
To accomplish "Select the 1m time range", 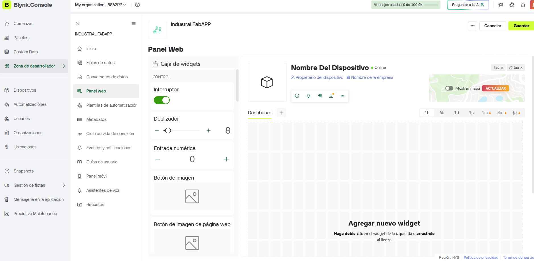I will (486, 113).
